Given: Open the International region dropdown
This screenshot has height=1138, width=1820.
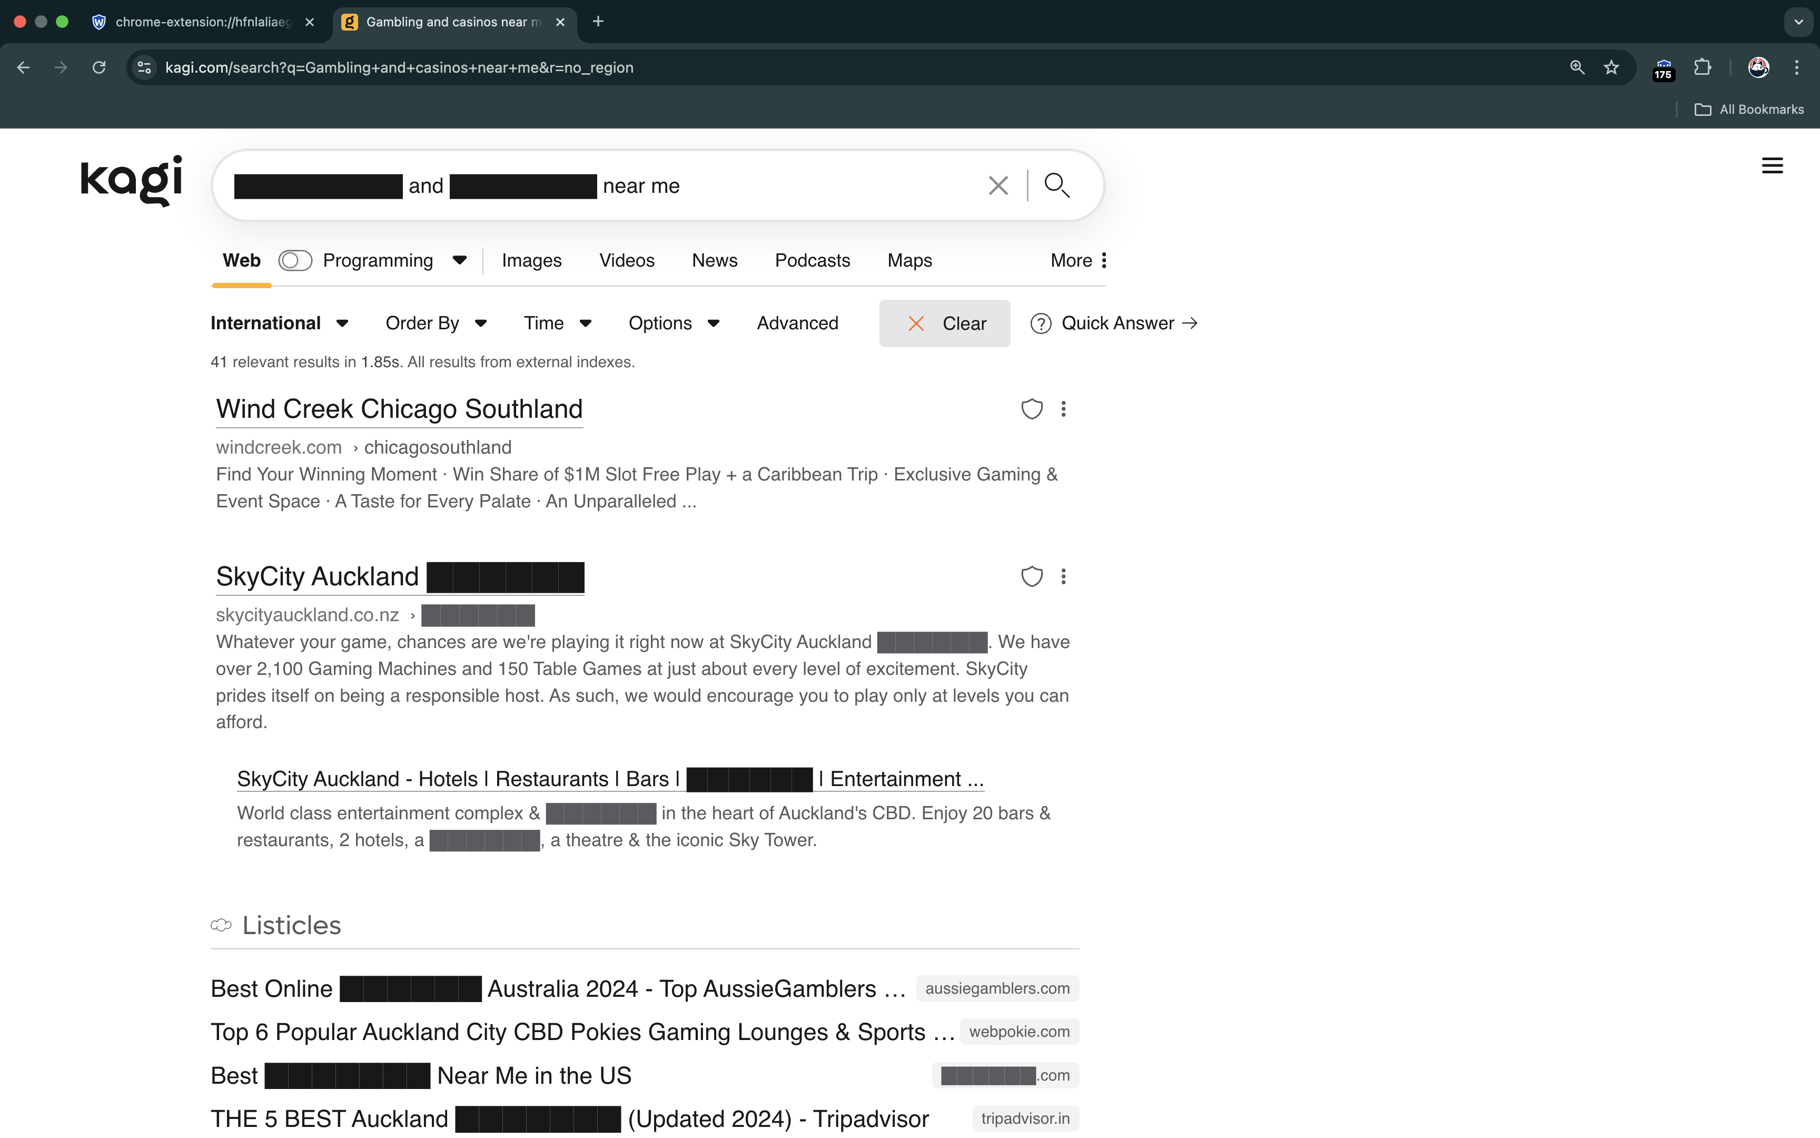Looking at the screenshot, I should point(279,323).
